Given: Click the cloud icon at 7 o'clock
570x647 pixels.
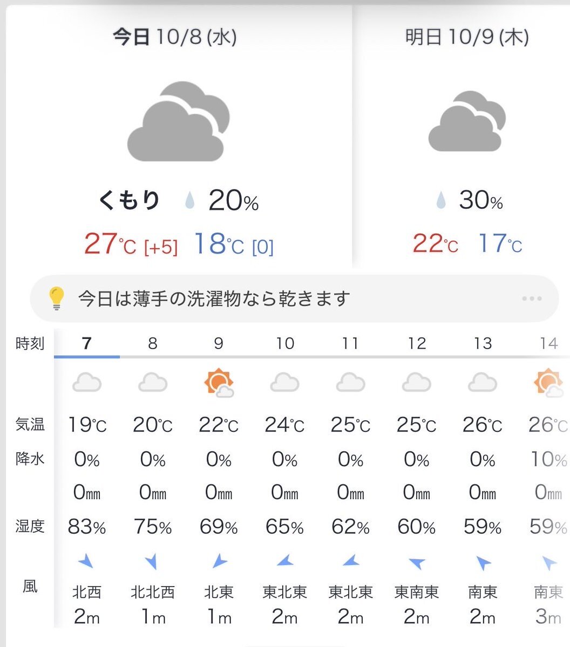Looking at the screenshot, I should [x=87, y=383].
